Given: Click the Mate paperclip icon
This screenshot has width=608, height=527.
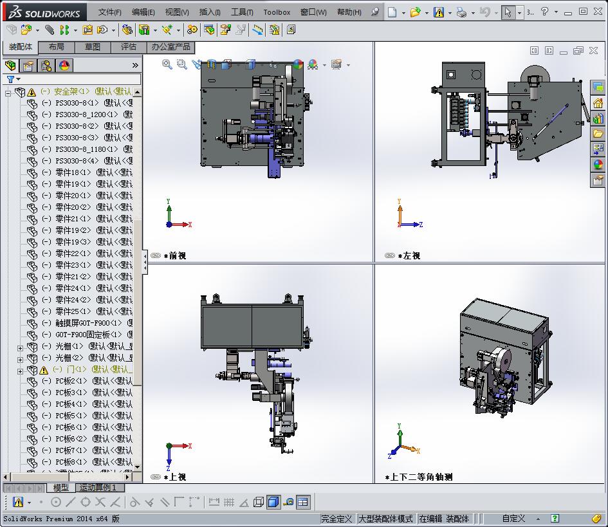Looking at the screenshot, I should point(50,30).
